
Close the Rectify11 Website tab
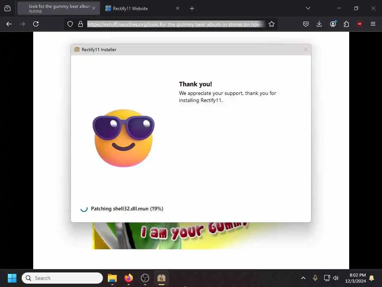[178, 8]
